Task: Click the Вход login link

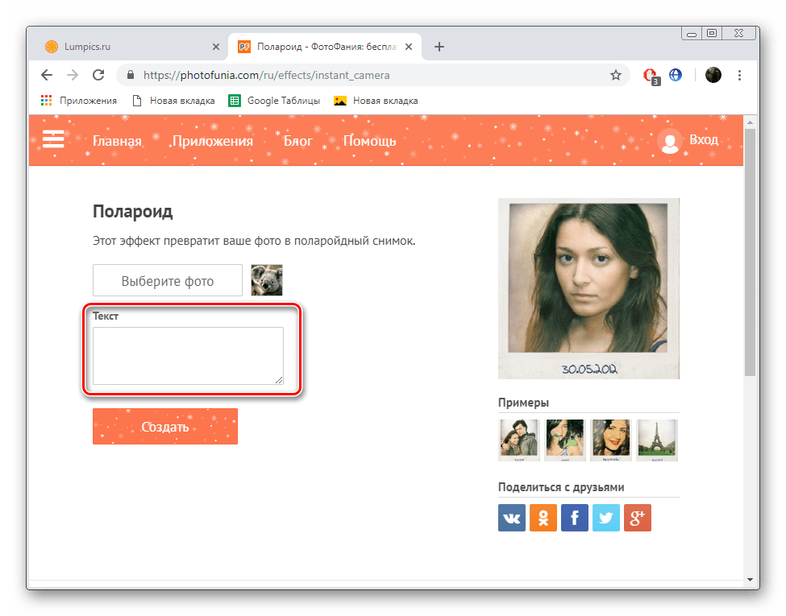Action: click(x=703, y=140)
